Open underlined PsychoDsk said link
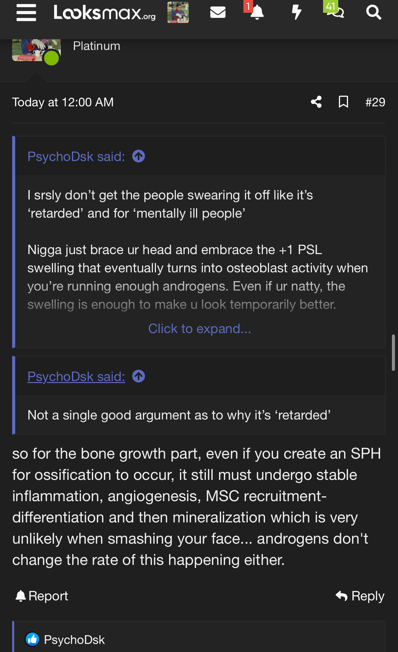The height and width of the screenshot is (652, 398). (x=76, y=377)
